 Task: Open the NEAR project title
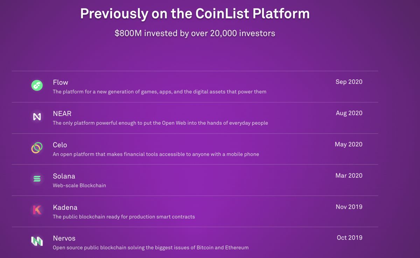(62, 113)
